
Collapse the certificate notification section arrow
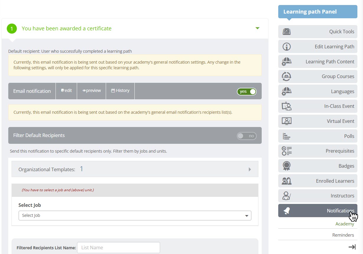(257, 28)
